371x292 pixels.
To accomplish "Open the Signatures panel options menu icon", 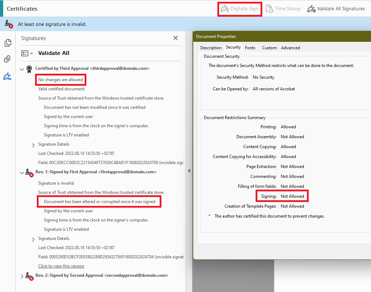I will (x=24, y=53).
